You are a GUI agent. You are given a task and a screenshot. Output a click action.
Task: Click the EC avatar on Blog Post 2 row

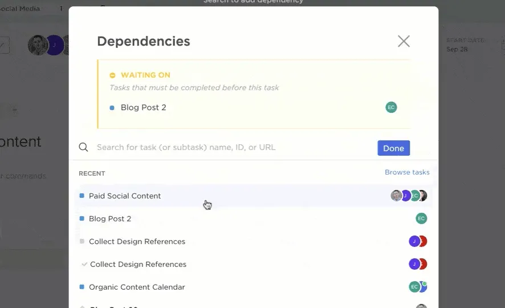[x=421, y=218]
